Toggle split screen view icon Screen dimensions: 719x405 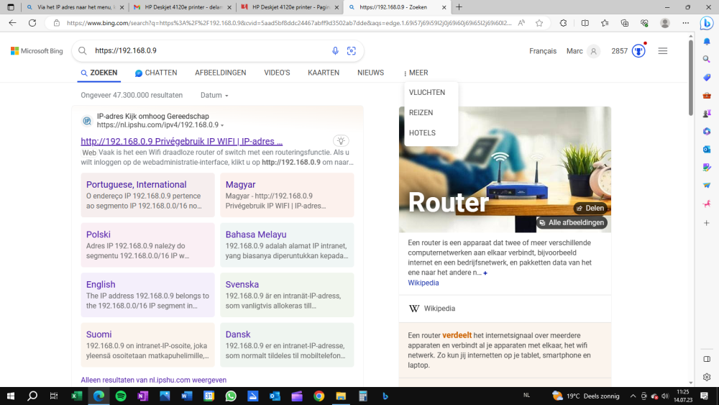pyautogui.click(x=585, y=23)
